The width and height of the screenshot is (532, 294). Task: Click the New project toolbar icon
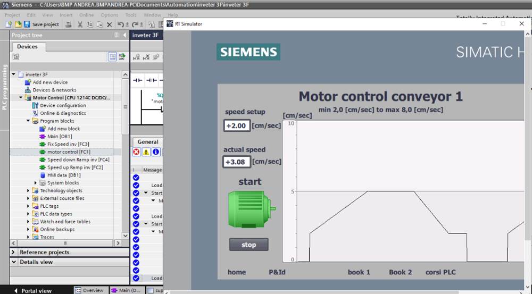point(9,24)
